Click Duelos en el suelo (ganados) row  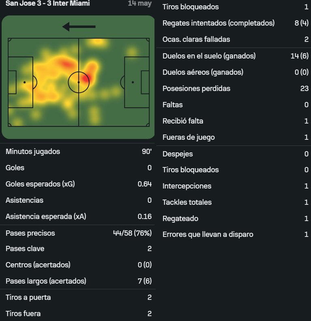(x=236, y=56)
